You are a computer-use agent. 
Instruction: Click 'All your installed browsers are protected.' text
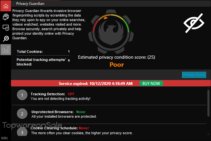[64, 117]
